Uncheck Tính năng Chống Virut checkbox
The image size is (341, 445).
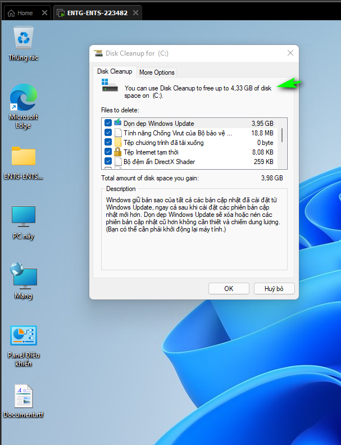(x=108, y=133)
